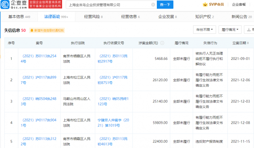254x148 pixels.
Task: Switch to the 基本信息 tab
Action: (x=19, y=16)
